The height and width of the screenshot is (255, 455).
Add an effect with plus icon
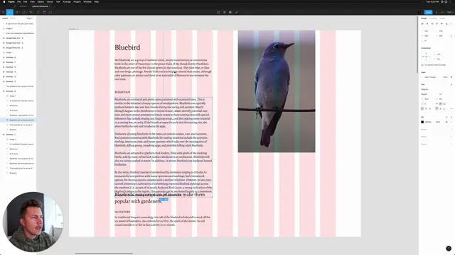click(x=451, y=137)
